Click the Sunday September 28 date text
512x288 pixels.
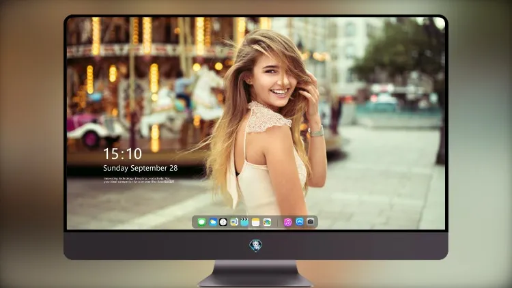[141, 168]
